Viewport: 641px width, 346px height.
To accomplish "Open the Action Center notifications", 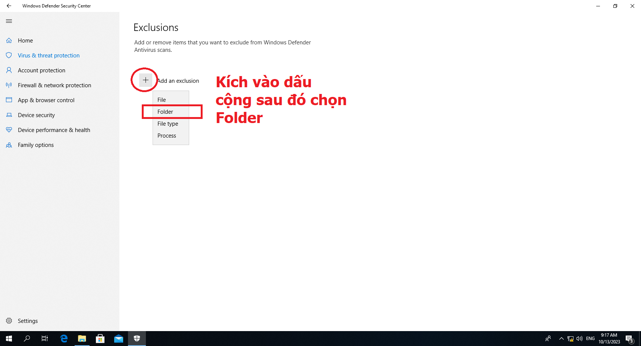I will [x=630, y=339].
